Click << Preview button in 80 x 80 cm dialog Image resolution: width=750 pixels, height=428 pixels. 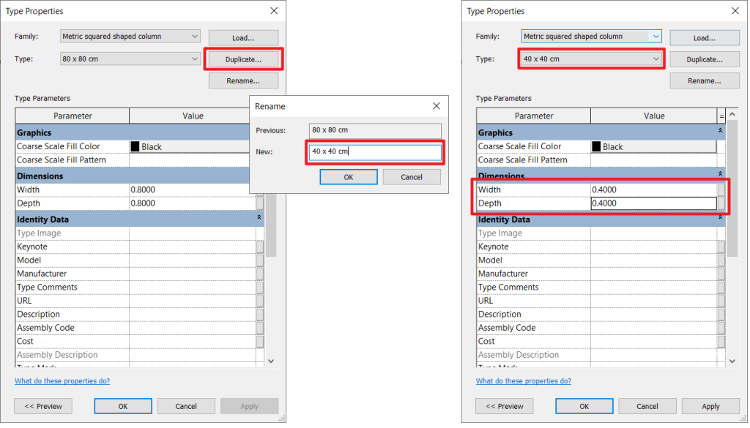tap(43, 406)
